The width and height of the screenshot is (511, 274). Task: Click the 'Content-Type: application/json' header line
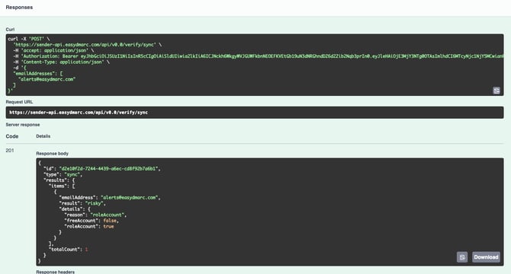(x=61, y=62)
